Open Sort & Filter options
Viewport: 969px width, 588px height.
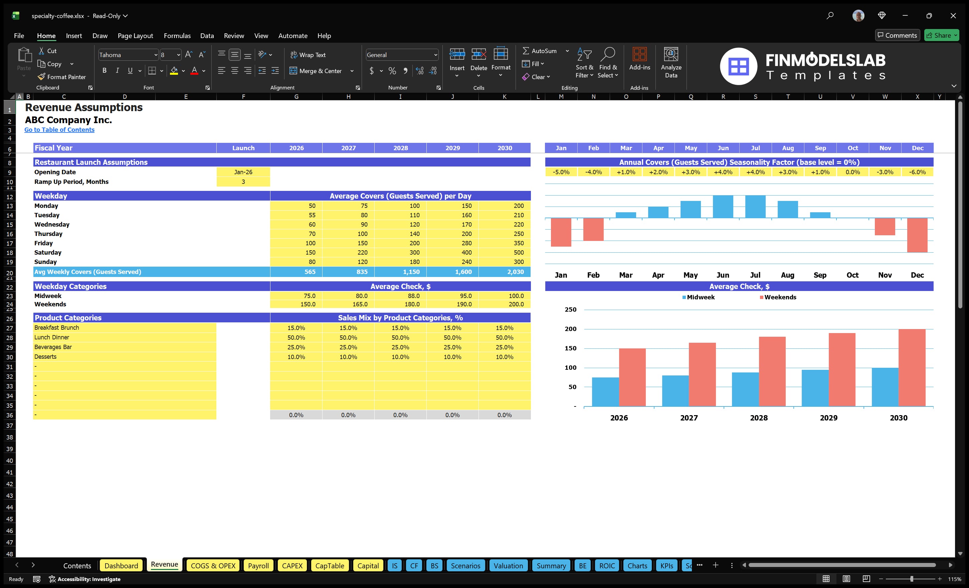click(584, 62)
